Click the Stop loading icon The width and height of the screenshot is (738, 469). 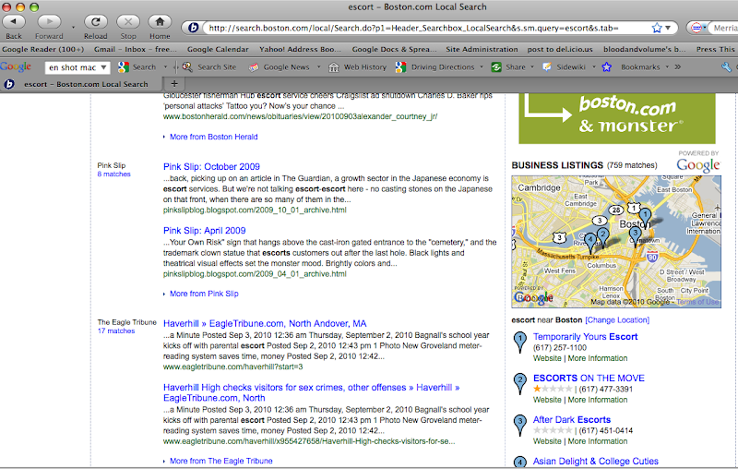128,21
